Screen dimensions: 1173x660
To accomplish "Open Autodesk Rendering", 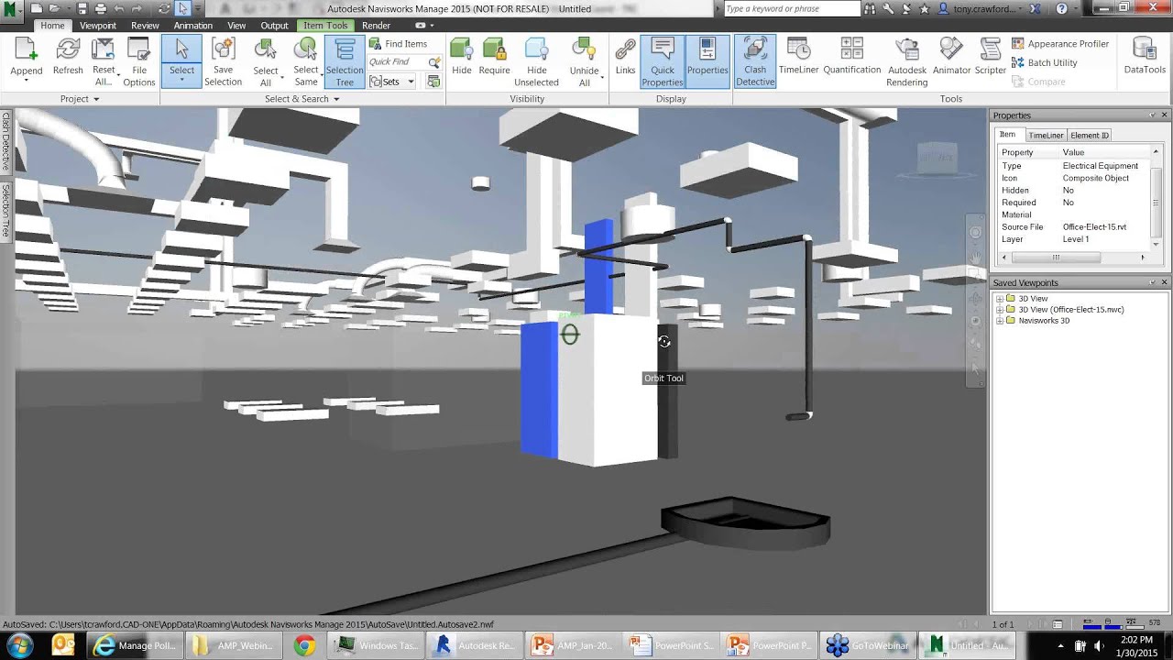I will point(906,62).
